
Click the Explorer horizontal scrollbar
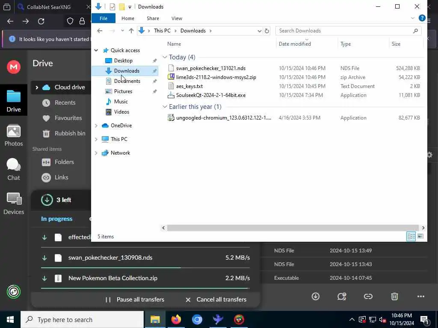(293, 228)
